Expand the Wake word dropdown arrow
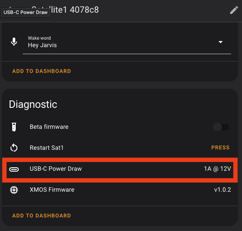The image size is (242, 231). point(221,42)
